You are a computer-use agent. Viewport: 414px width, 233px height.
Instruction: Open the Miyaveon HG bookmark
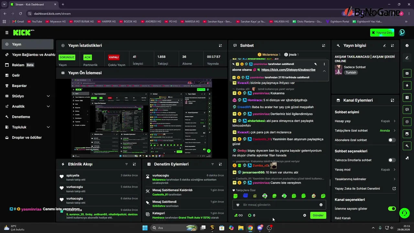56,22
